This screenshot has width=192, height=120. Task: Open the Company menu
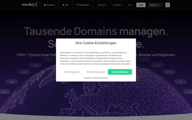117,5
